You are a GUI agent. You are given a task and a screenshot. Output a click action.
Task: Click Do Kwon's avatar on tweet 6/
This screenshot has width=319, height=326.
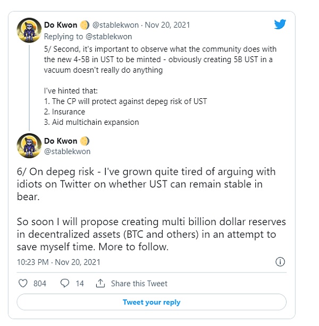(x=29, y=146)
